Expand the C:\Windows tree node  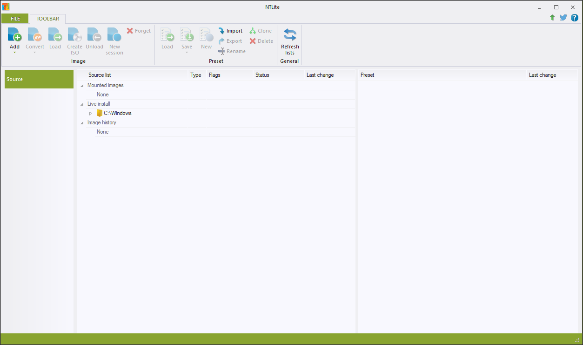[x=91, y=113]
